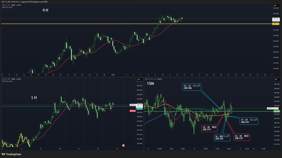Viewport: 282px width, 158px height.
Task: Select the SMA (20, close) legend on 4H chart
Action: [x=7, y=7]
